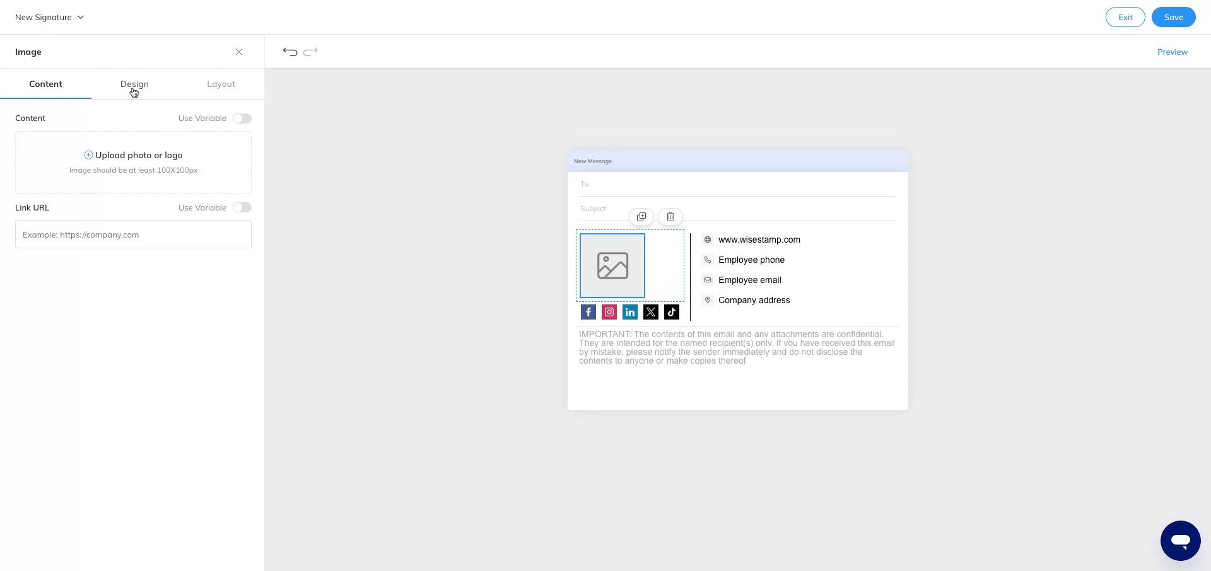Click Upload photo or logo
Image resolution: width=1211 pixels, height=571 pixels.
pyautogui.click(x=133, y=155)
